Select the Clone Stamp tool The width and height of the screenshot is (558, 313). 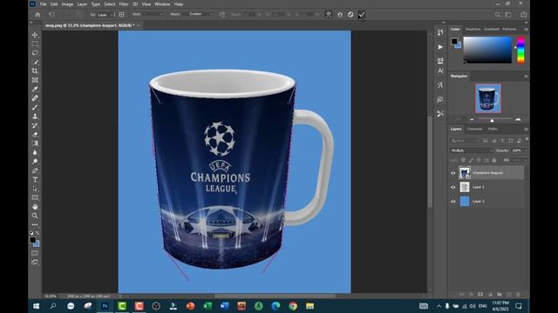click(35, 116)
